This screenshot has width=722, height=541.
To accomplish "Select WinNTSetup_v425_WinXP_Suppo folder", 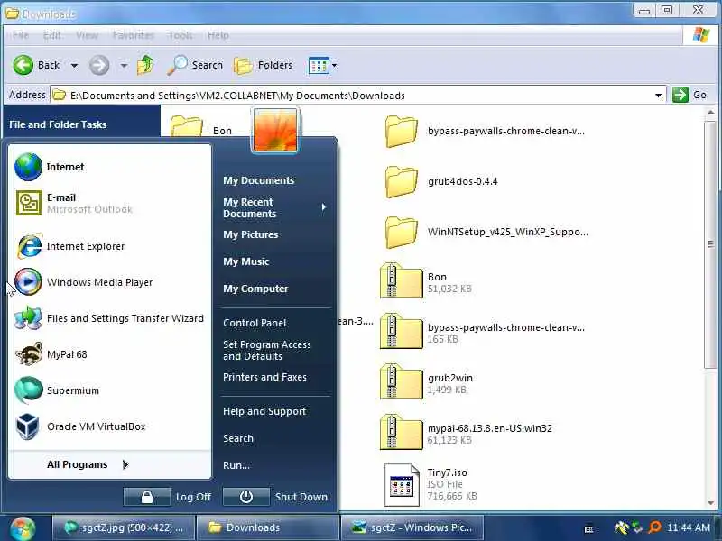I will point(401,232).
